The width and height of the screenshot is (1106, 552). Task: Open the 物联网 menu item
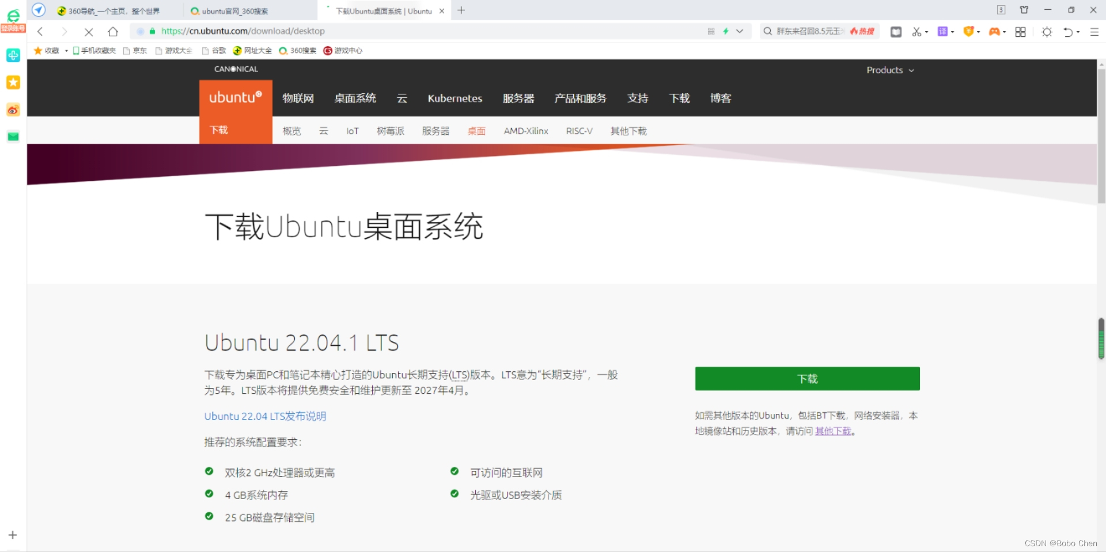[298, 98]
